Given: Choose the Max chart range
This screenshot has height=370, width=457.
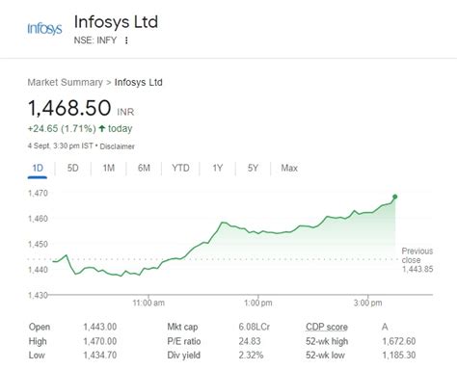Looking at the screenshot, I should point(289,168).
